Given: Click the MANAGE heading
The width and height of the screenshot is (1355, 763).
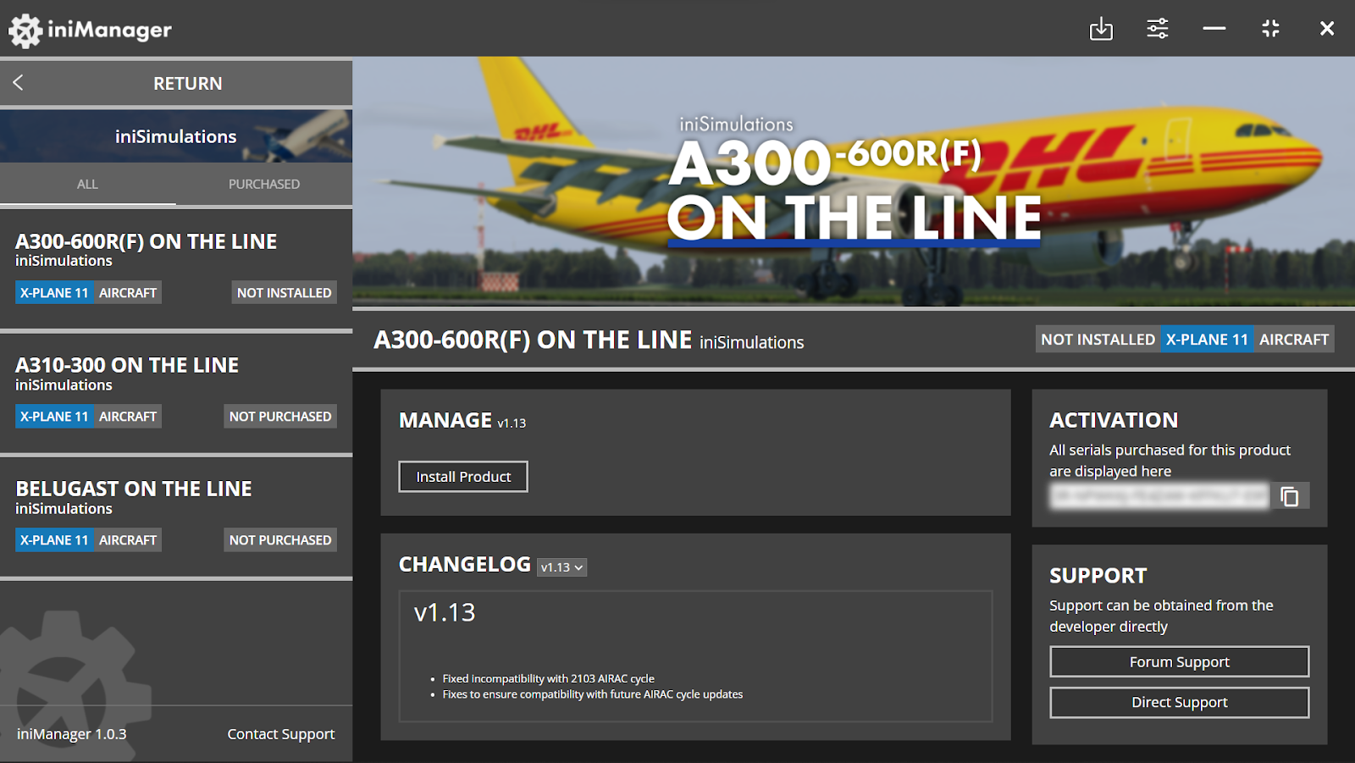Looking at the screenshot, I should click(x=445, y=420).
